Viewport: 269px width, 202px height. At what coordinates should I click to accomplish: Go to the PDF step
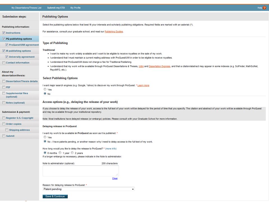click(8, 87)
